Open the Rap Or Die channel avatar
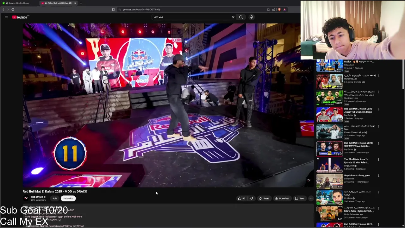 coord(26,198)
